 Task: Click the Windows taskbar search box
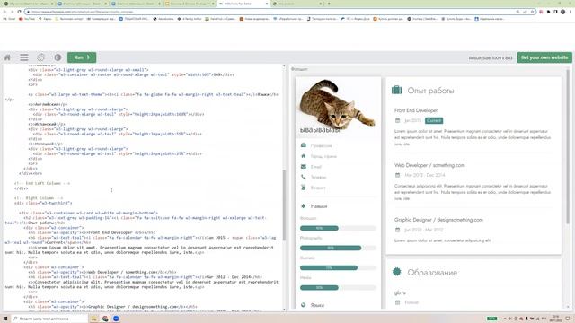[x=49, y=319]
